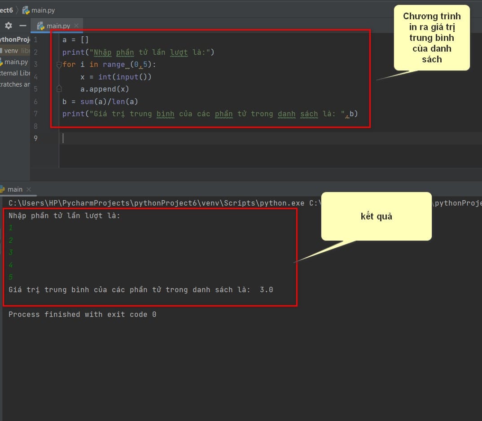Click line number 6 in gutter
Screen dimensions: 482x421
(35, 101)
